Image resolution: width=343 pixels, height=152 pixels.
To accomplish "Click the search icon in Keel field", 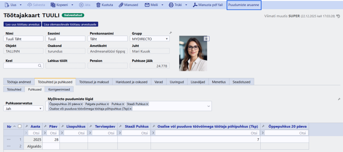I will (40, 66).
